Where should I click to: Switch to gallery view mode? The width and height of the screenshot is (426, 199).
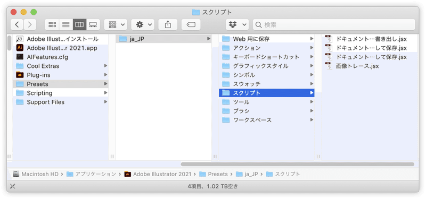tap(93, 24)
